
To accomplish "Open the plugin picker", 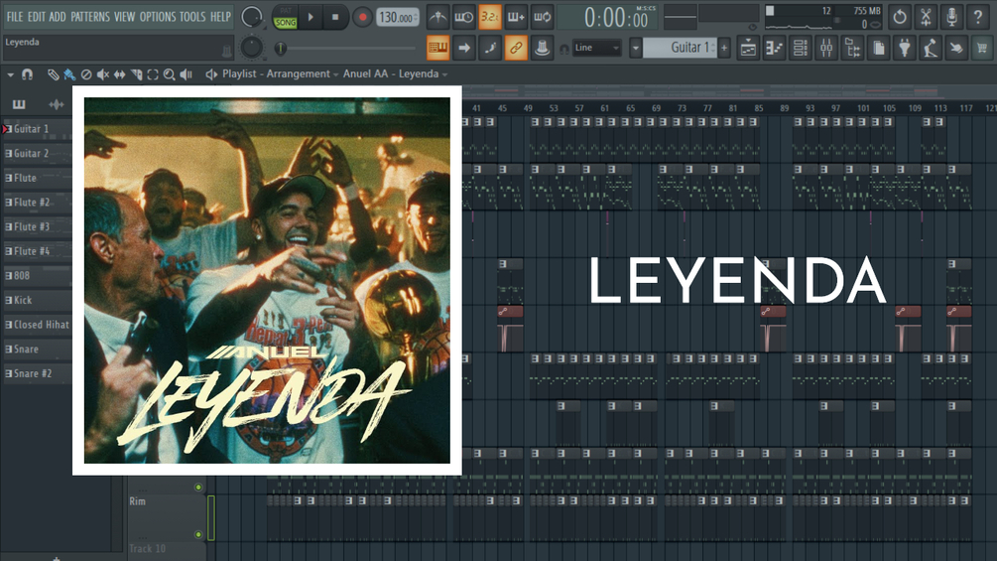I will pyautogui.click(x=905, y=48).
